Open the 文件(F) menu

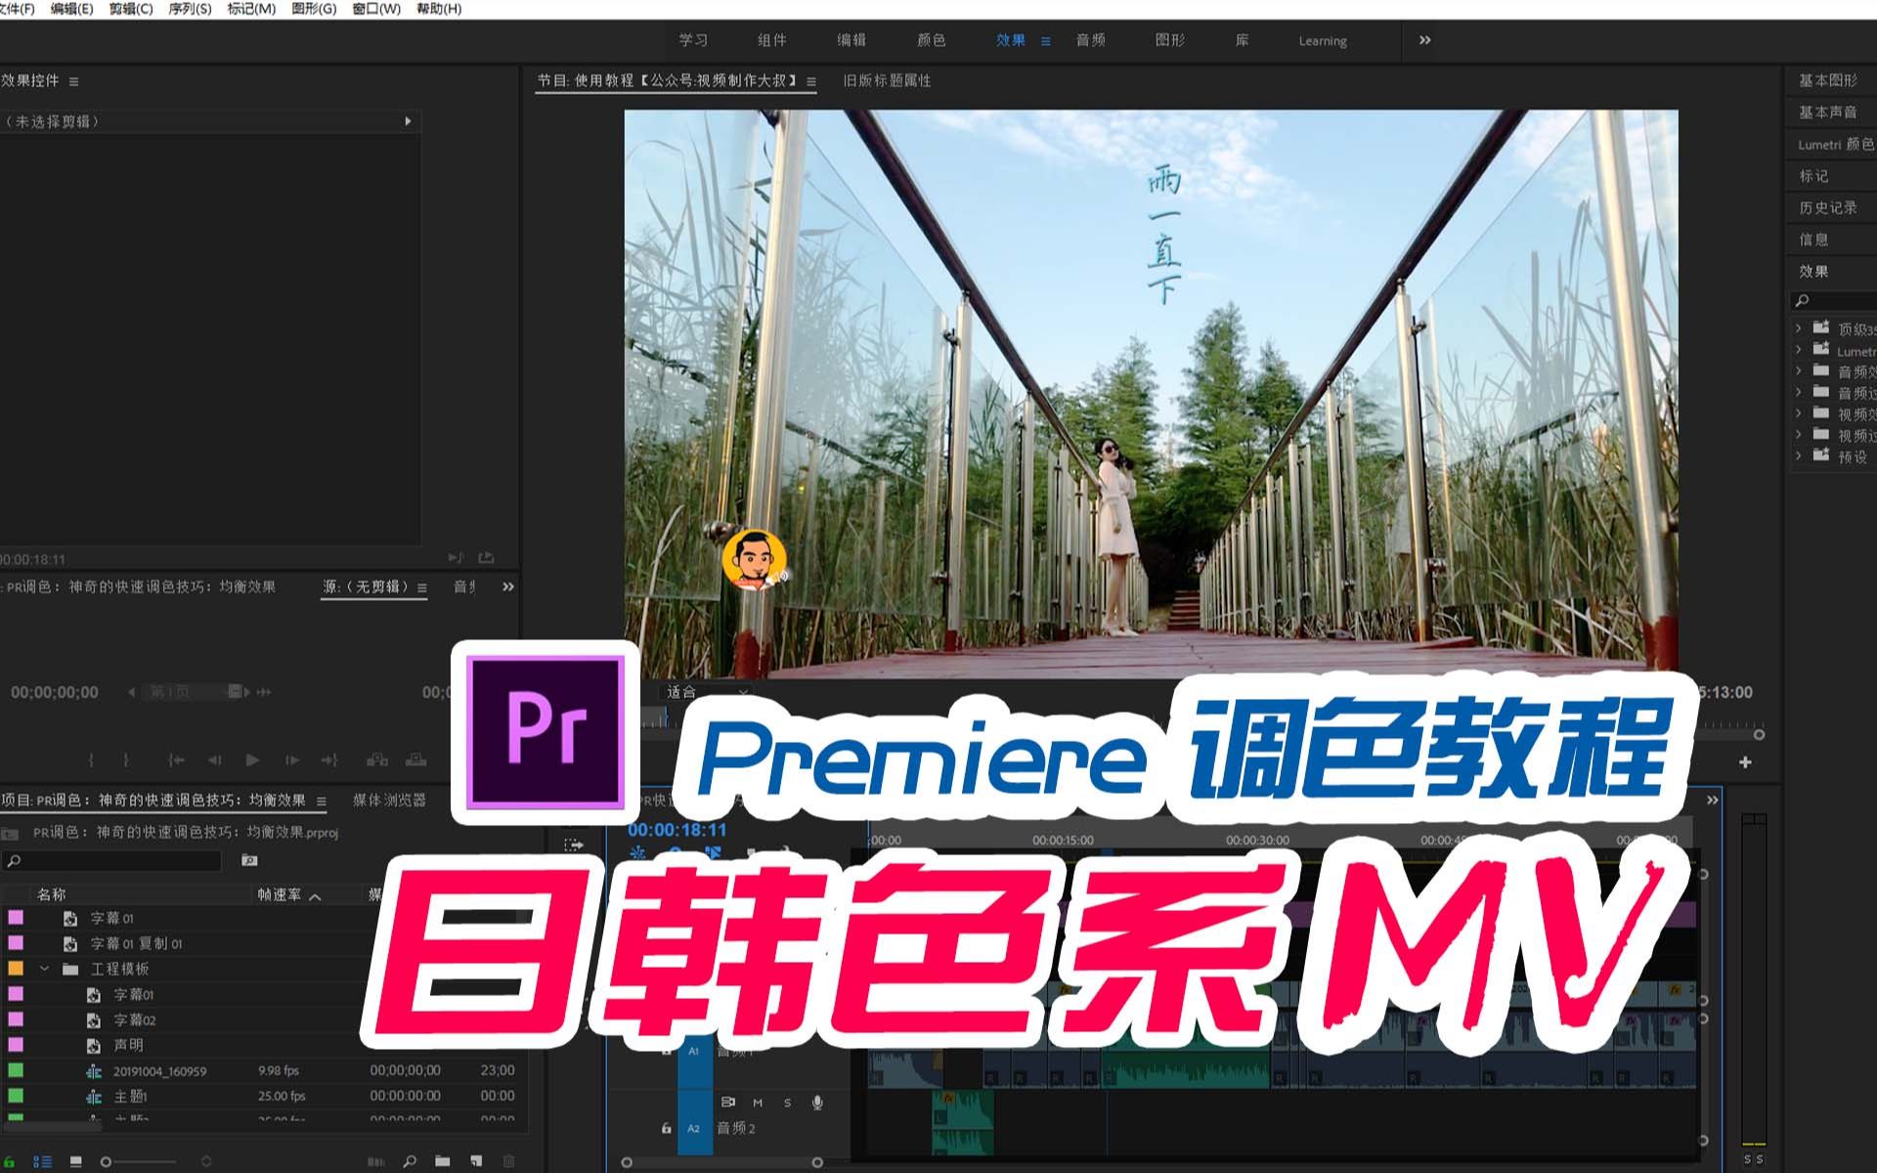click(17, 9)
